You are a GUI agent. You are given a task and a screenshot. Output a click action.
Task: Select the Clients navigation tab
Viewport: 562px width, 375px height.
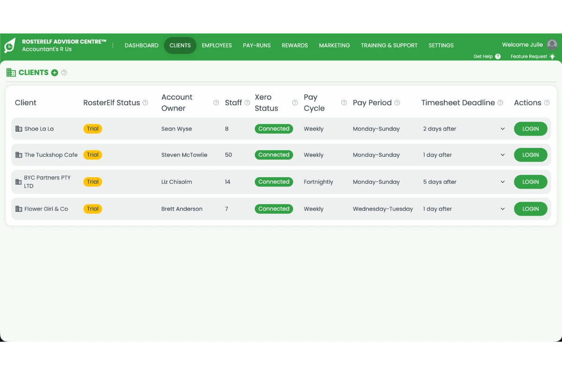click(x=180, y=45)
